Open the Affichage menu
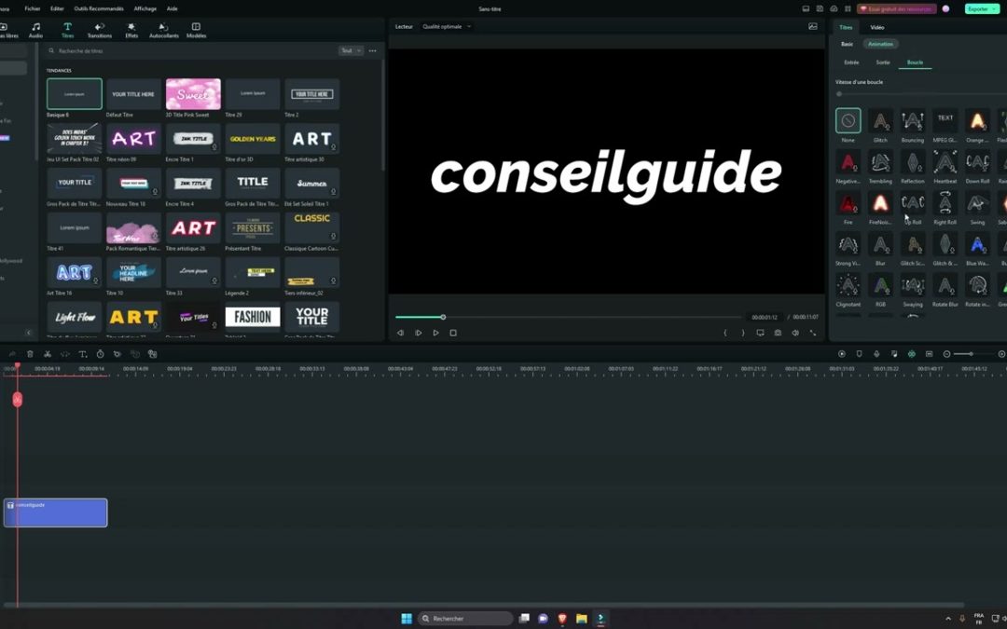The height and width of the screenshot is (629, 1007). coord(145,9)
